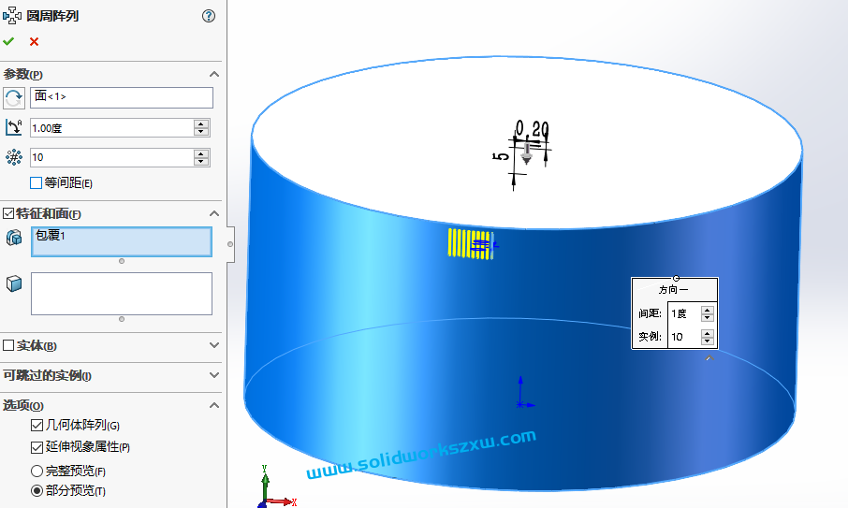
Task: Click the faces to pattern cube icon
Action: tap(14, 283)
